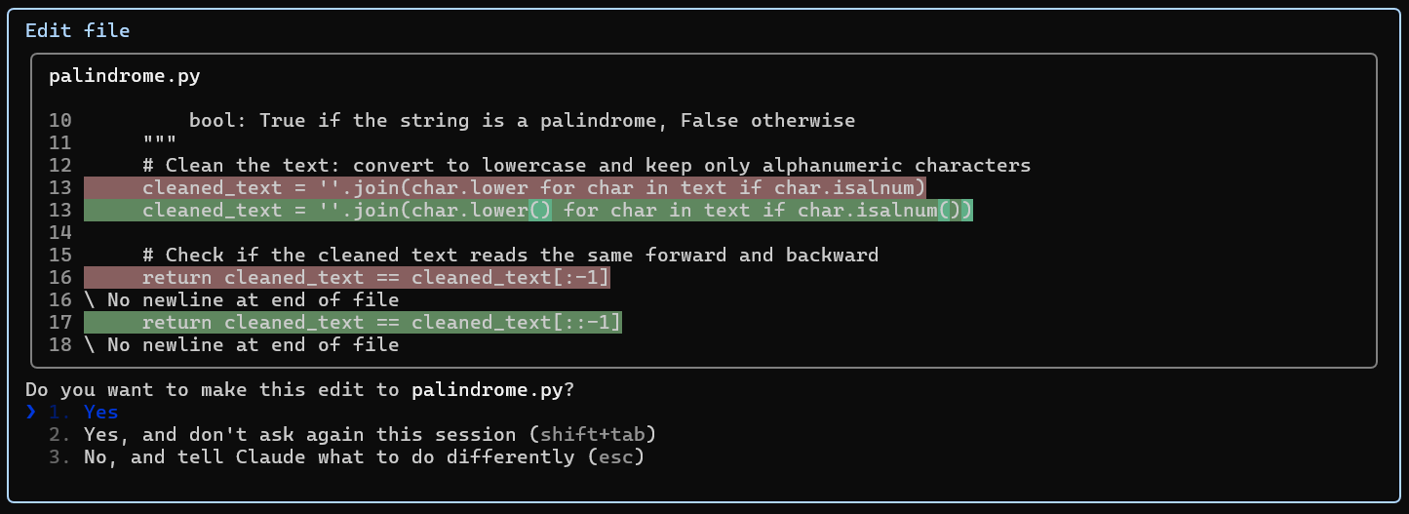Click the "(shift+tab)" shortcut hint
This screenshot has height=514, width=1409.
click(599, 435)
